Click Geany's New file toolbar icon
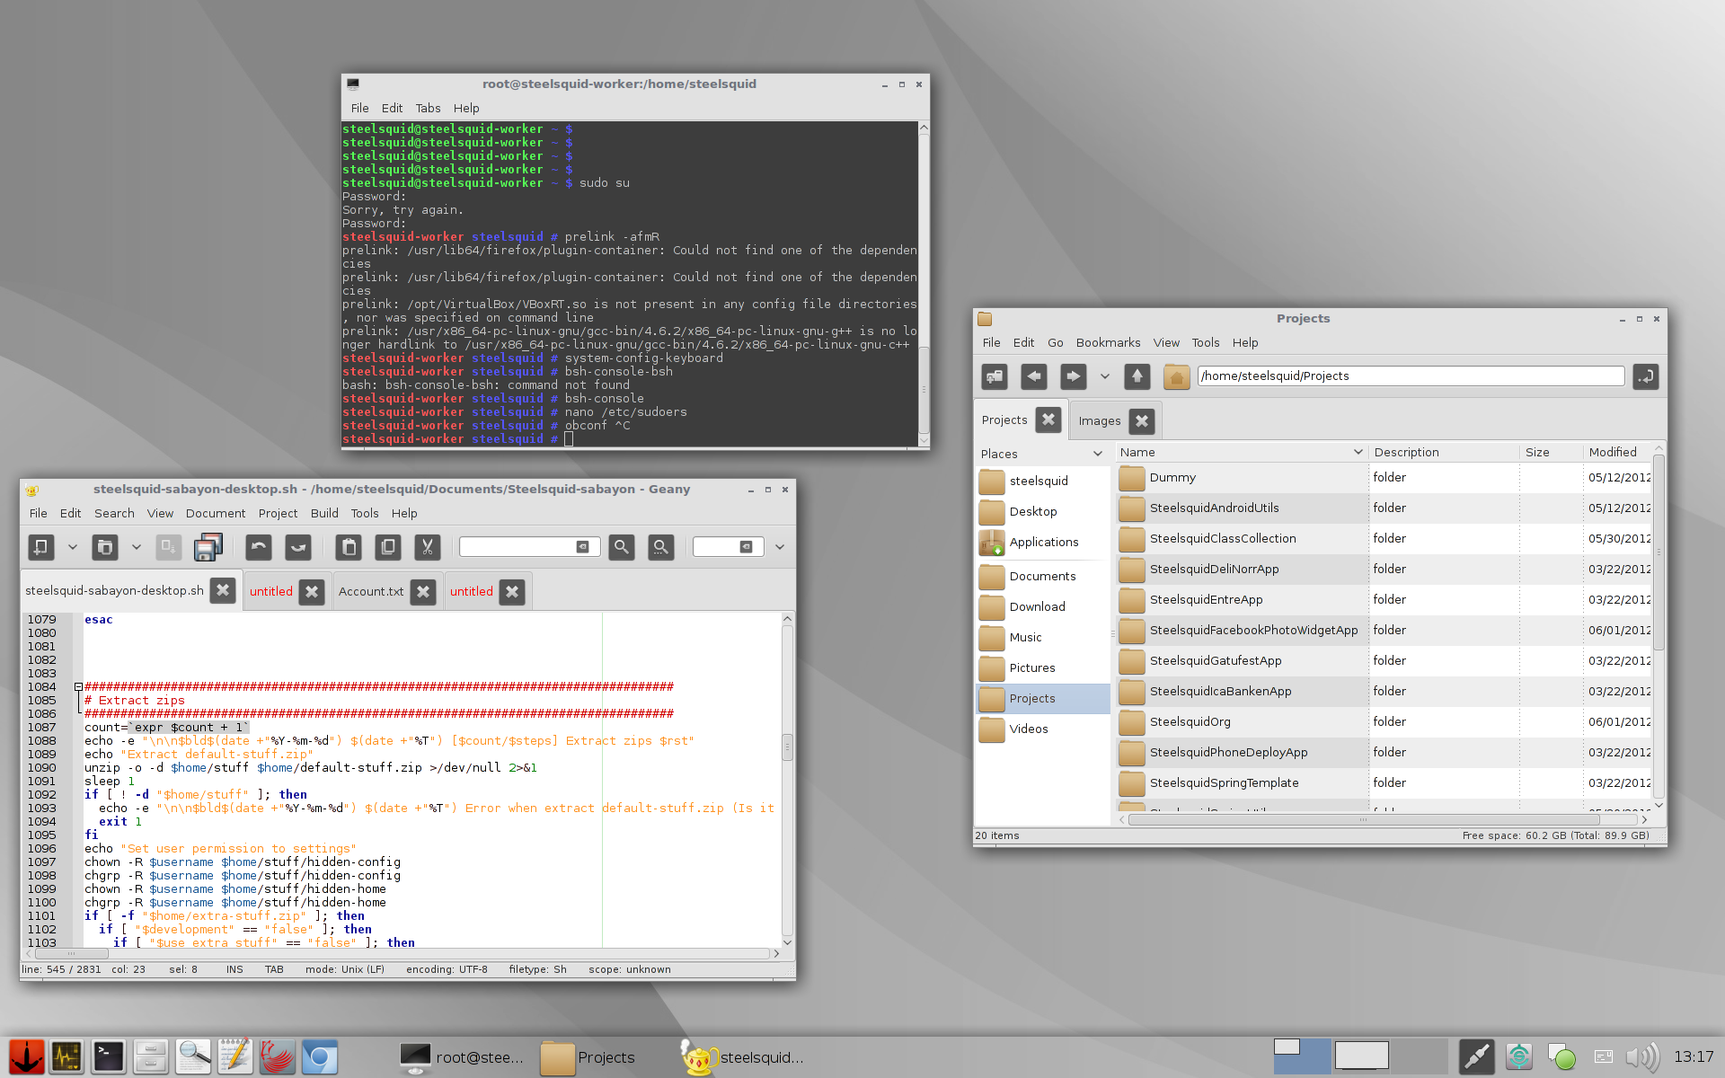This screenshot has width=1725, height=1078. 41,546
